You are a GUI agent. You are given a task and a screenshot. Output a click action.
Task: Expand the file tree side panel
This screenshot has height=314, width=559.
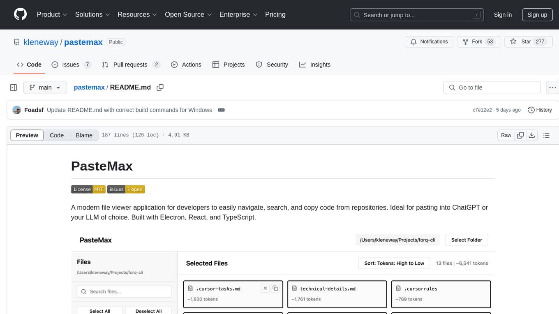click(x=14, y=88)
